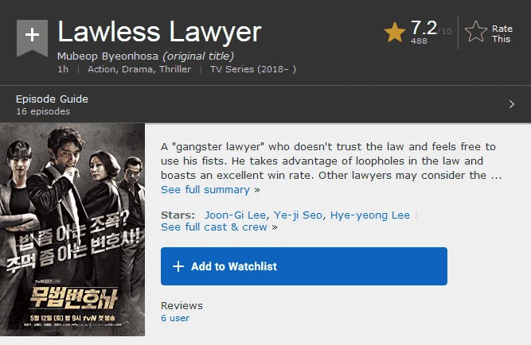
Task: Click the gold rating star icon
Action: point(395,33)
